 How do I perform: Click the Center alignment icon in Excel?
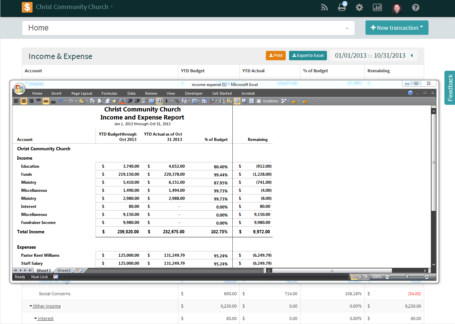point(24,101)
